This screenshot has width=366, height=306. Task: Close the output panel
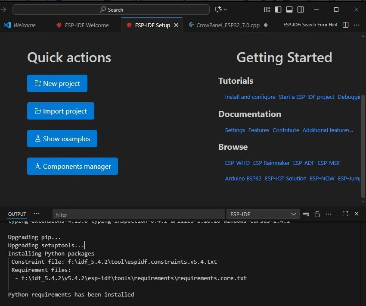[357, 214]
